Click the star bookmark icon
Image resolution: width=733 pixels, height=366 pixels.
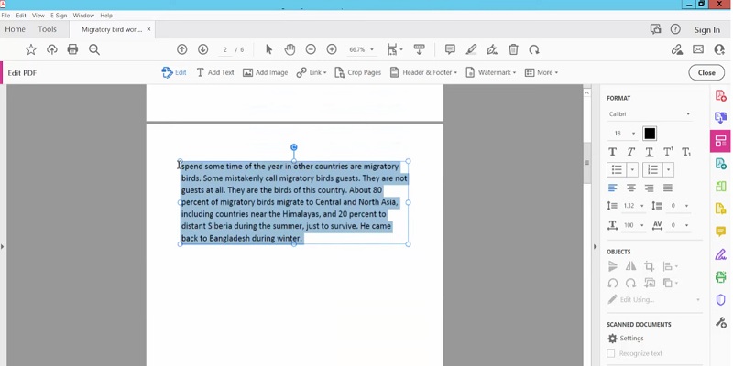pyautogui.click(x=31, y=49)
